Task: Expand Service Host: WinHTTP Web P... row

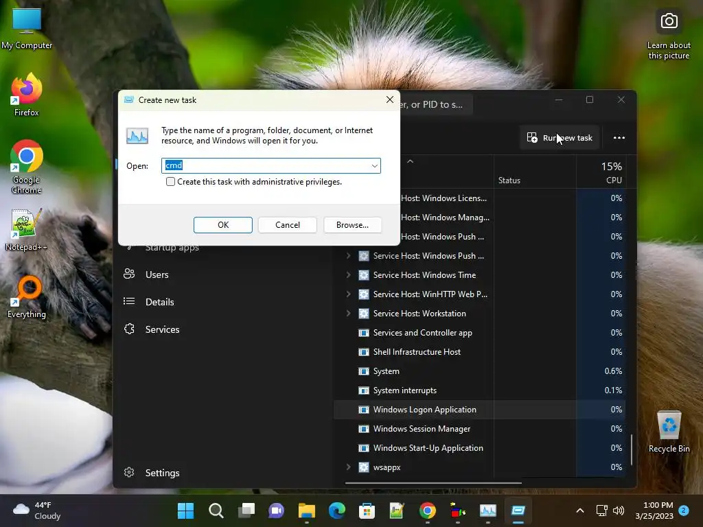Action: click(x=348, y=294)
